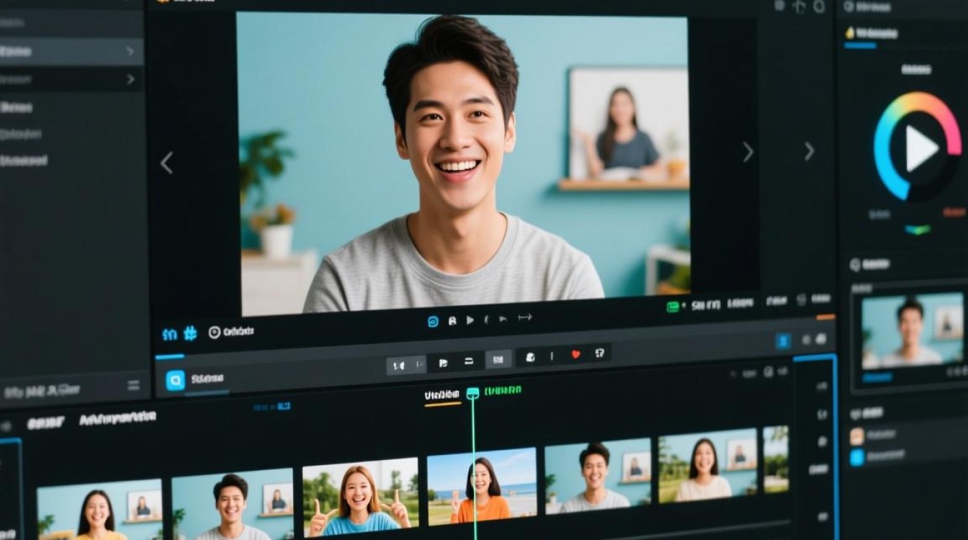968x540 pixels.
Task: Click the blue square icon under the preview
Action: pos(433,322)
